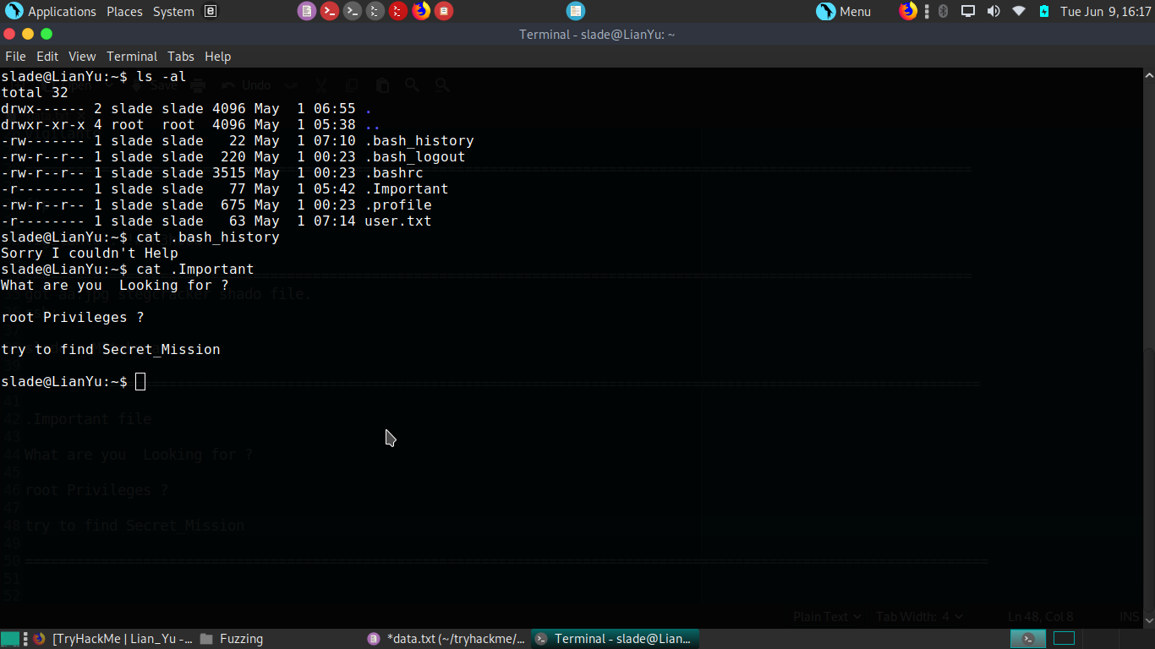Viewport: 1155px width, 649px height.
Task: Click the volume speaker icon
Action: pos(994,11)
